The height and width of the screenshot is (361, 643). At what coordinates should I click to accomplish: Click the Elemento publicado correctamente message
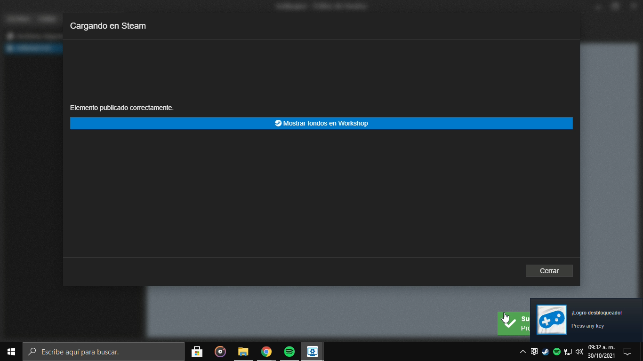[122, 108]
